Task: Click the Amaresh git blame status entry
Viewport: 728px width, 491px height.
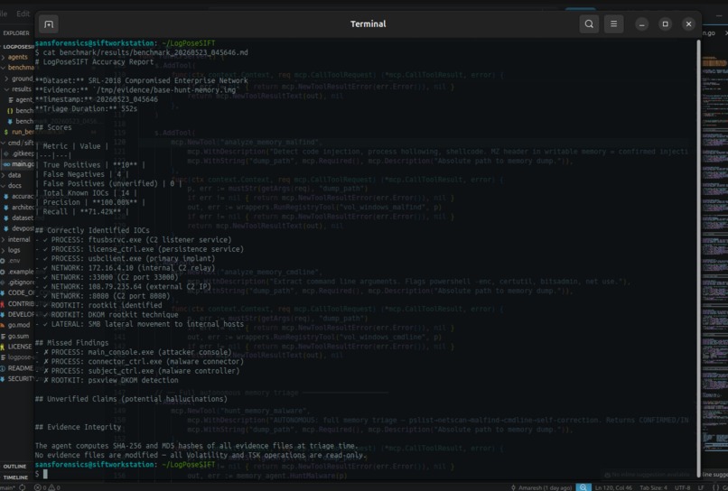Action: point(541,487)
